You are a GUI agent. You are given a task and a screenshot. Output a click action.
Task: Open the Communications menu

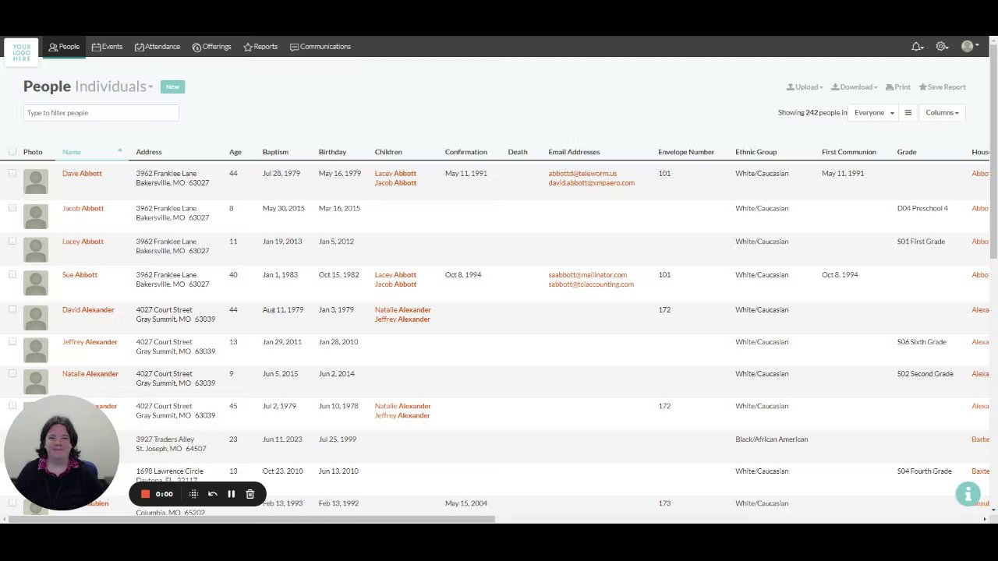(x=320, y=47)
